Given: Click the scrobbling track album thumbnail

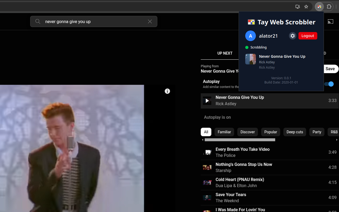Looking at the screenshot, I should click(251, 59).
